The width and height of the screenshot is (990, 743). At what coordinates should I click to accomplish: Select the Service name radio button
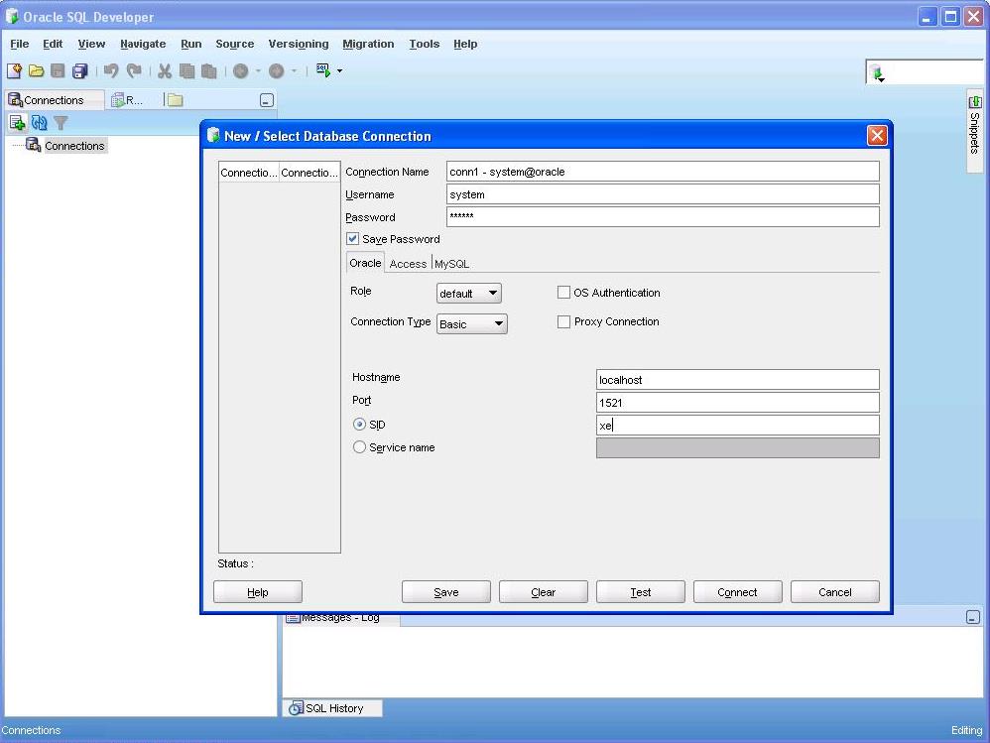359,447
